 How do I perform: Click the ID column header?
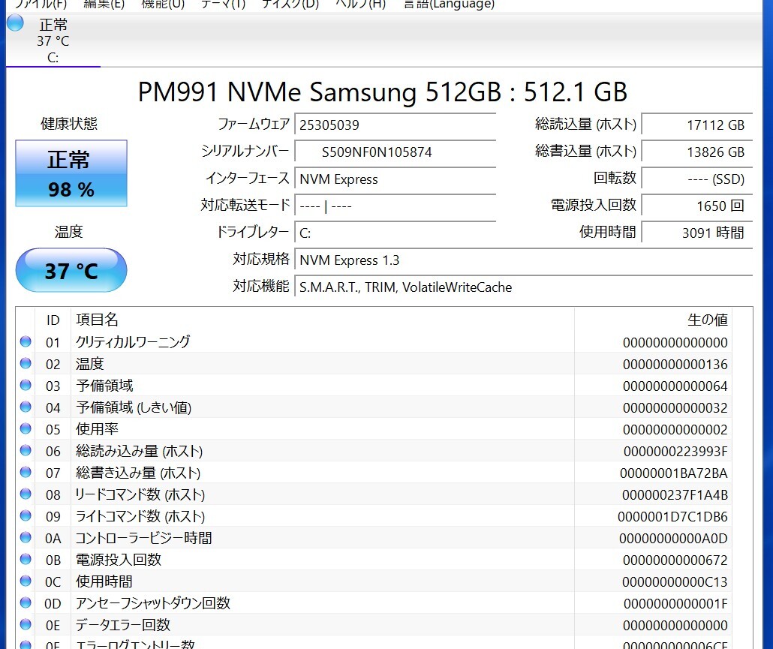tap(53, 320)
